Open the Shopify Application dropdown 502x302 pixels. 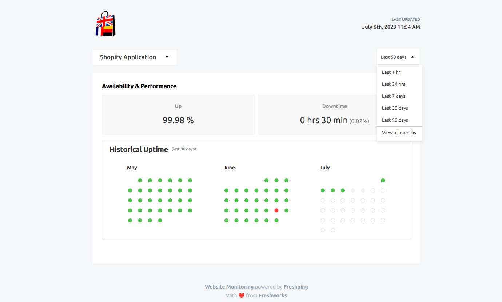[x=135, y=57]
